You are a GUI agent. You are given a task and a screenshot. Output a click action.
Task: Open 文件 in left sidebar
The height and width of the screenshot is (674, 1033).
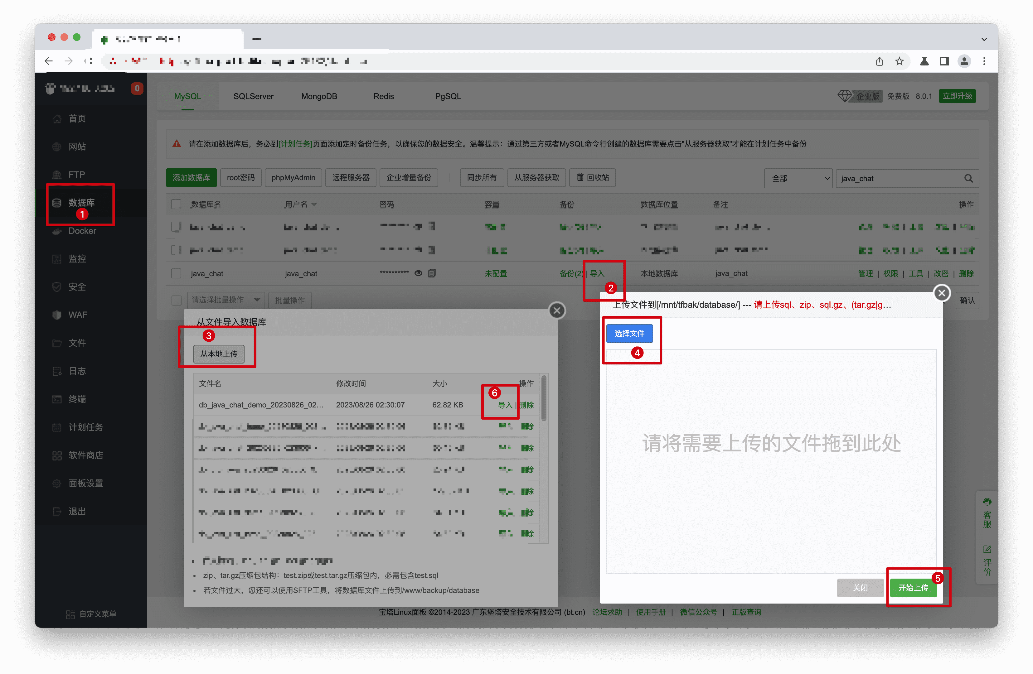(x=77, y=343)
